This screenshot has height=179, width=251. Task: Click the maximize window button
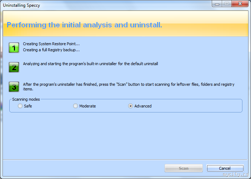[x=227, y=4]
